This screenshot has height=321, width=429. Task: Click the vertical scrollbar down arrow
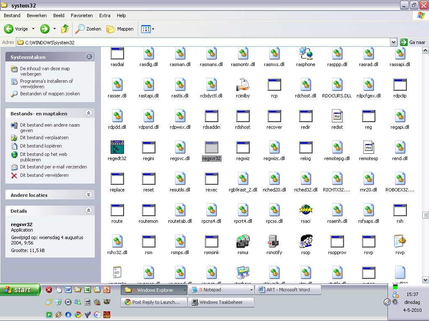pos(425,280)
